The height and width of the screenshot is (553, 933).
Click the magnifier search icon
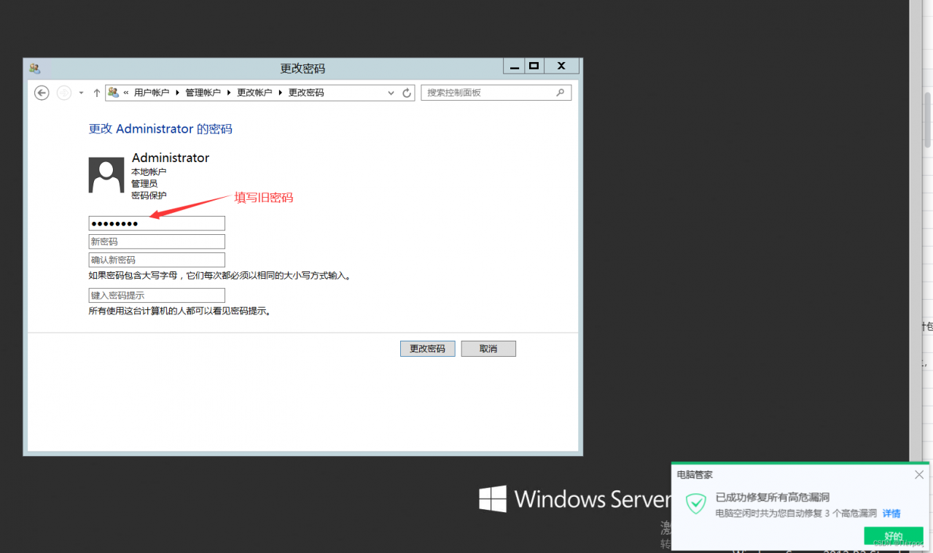pos(561,93)
